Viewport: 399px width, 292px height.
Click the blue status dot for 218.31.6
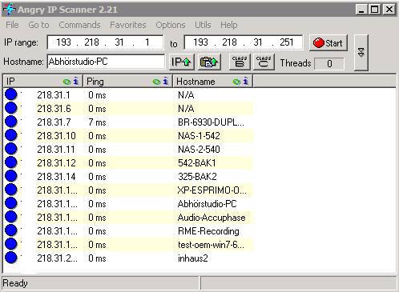pos(11,108)
